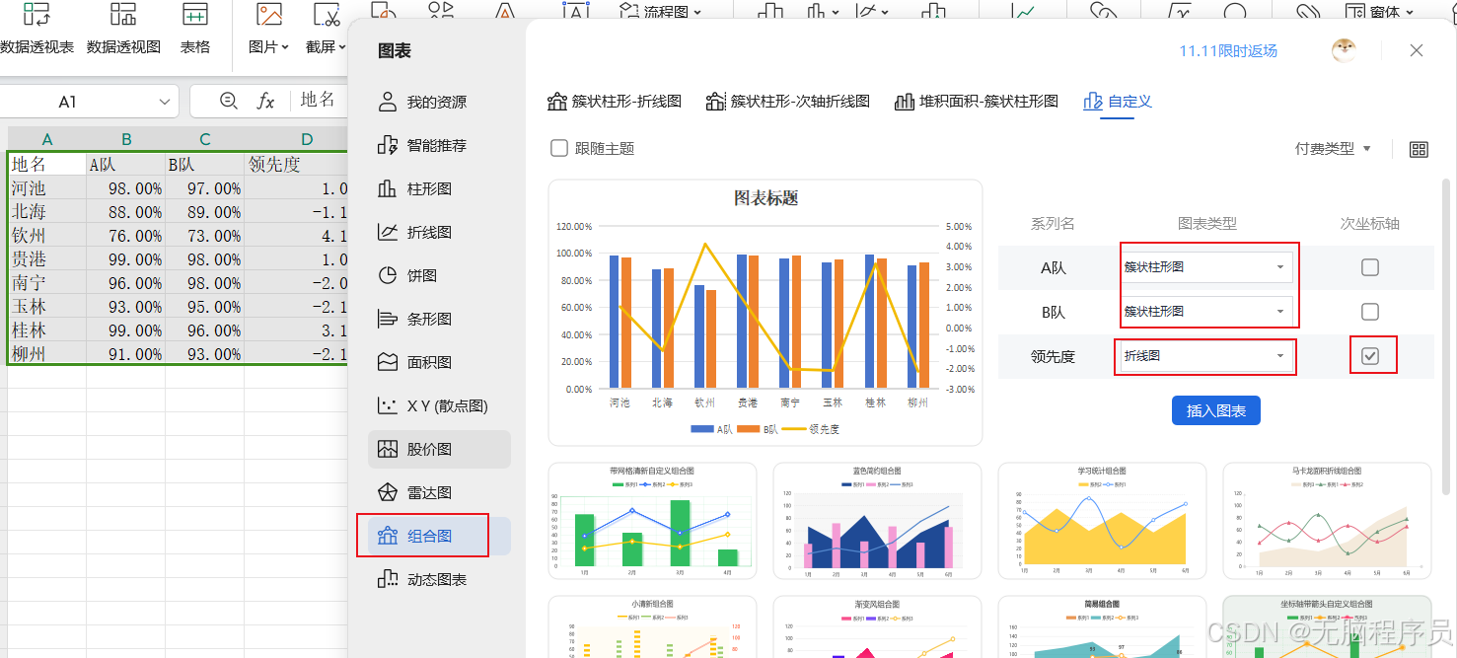
Task: Select the 组合图 combo chart category
Action: point(439,536)
